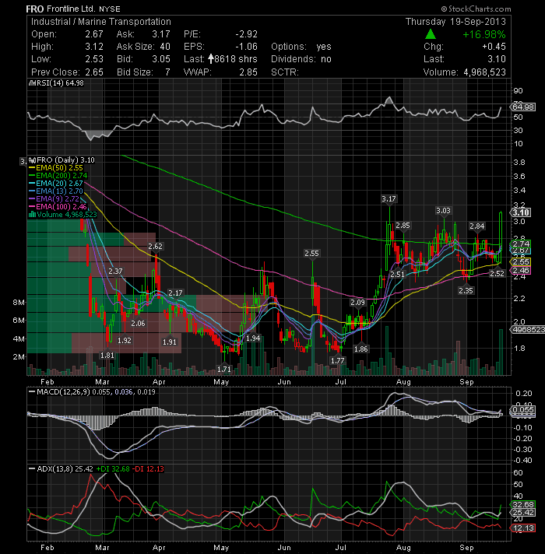The image size is (545, 554).
Task: Click the +DI 32.68 legend text
Action: click(x=113, y=469)
